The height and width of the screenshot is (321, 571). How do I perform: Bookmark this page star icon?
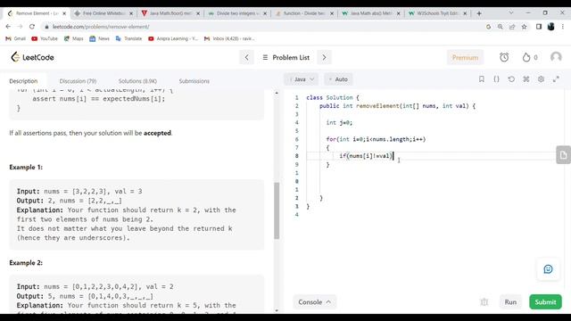coord(524,27)
